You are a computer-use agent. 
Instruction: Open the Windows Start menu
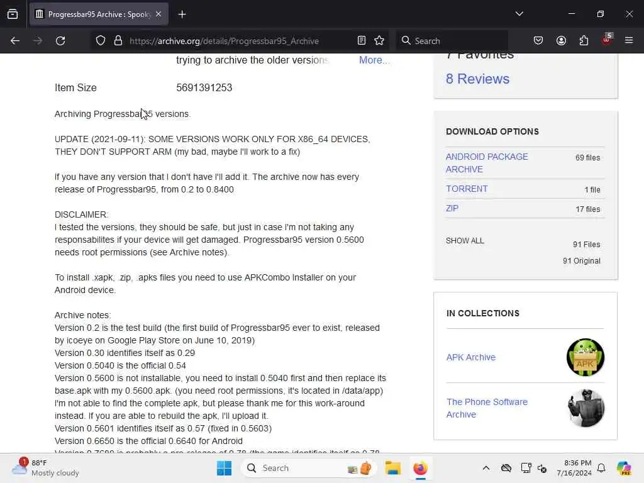click(224, 468)
